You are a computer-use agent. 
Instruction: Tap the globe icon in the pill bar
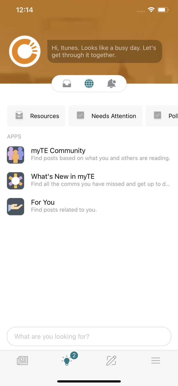click(x=89, y=83)
